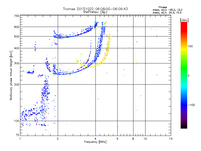Click the '750' y-axis tick label
Image resolution: width=201 pixels, height=151 pixels.
[17, 16]
